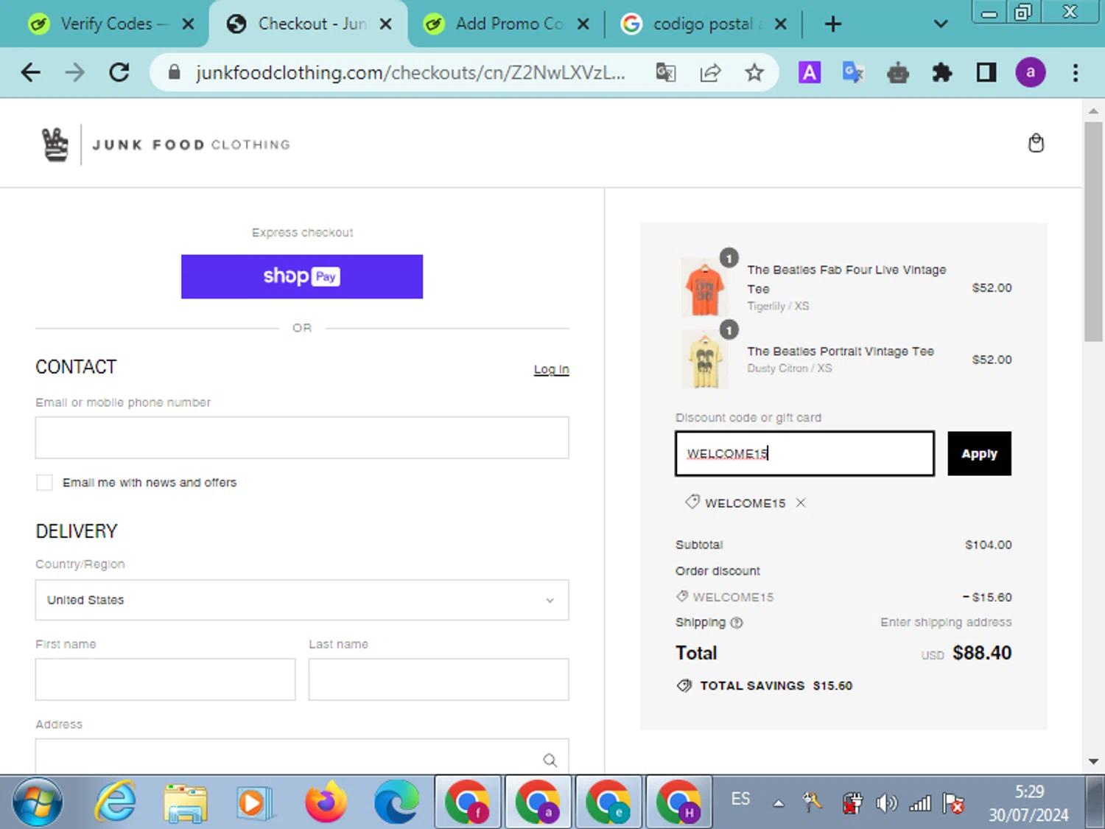Pay with the Shop Pay button

302,276
